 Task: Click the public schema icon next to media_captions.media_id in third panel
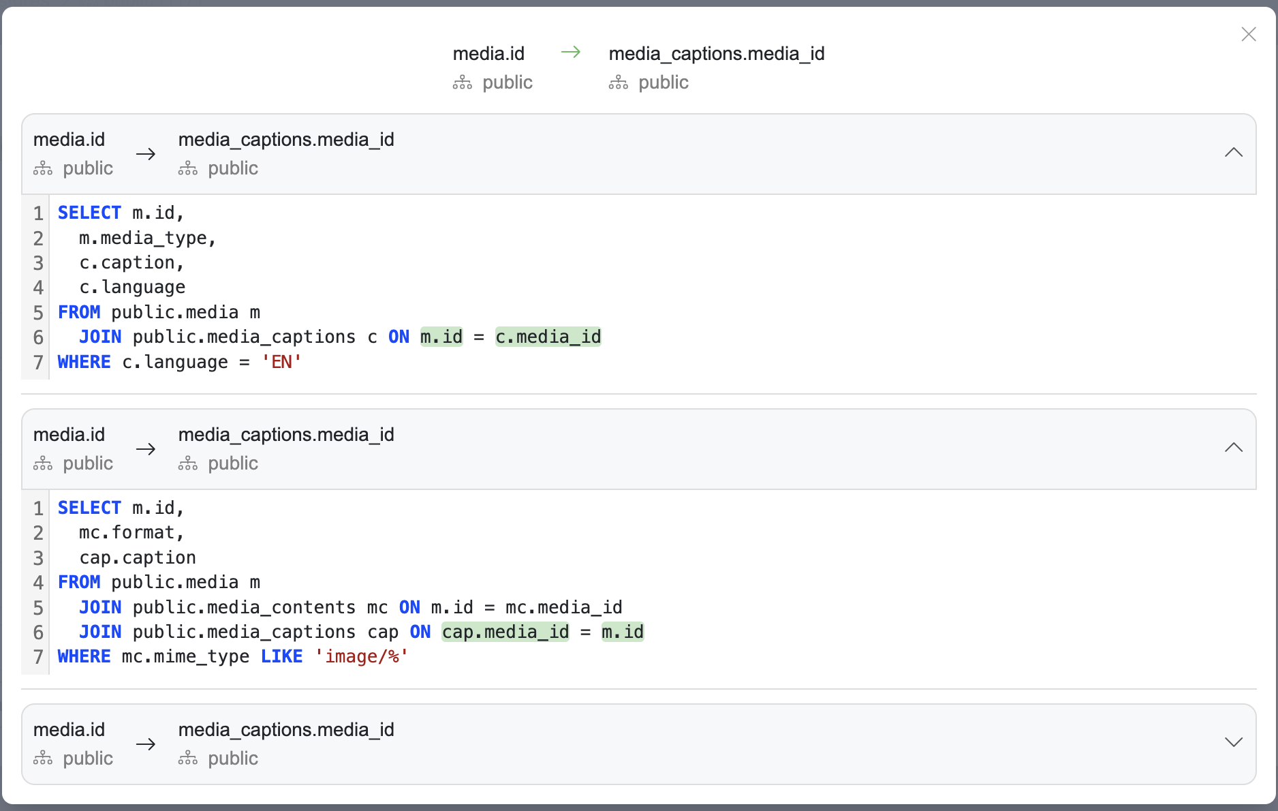tap(187, 758)
